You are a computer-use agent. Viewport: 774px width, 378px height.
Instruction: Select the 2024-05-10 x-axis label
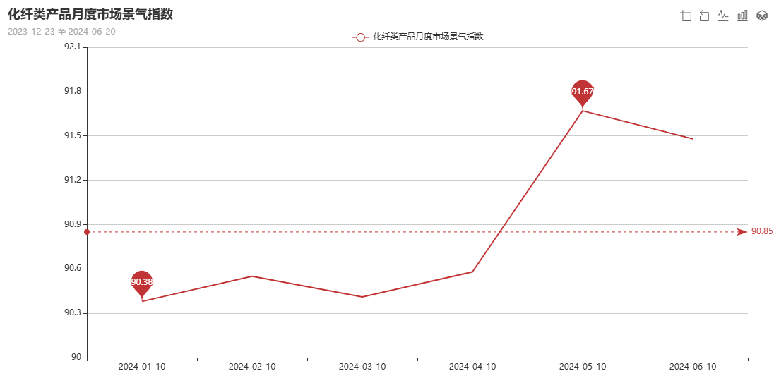coord(583,367)
